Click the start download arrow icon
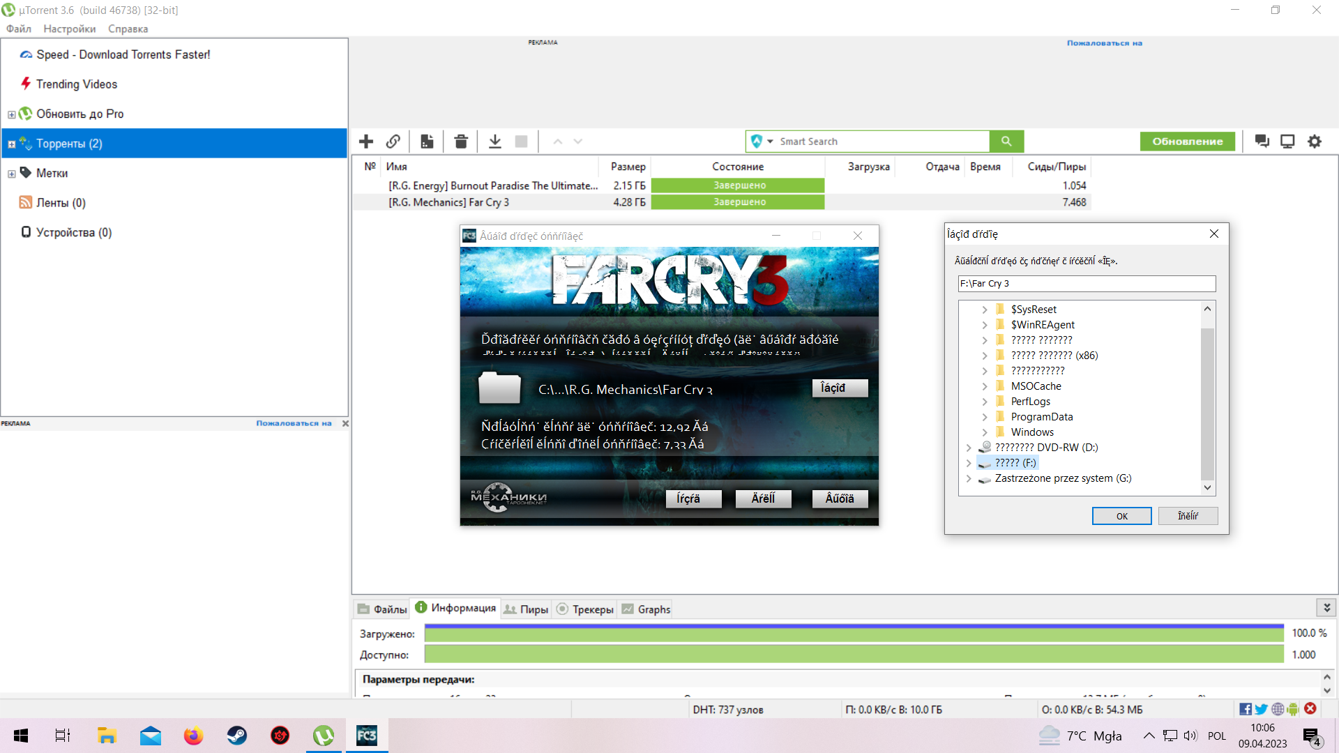This screenshot has height=753, width=1339. coord(494,142)
